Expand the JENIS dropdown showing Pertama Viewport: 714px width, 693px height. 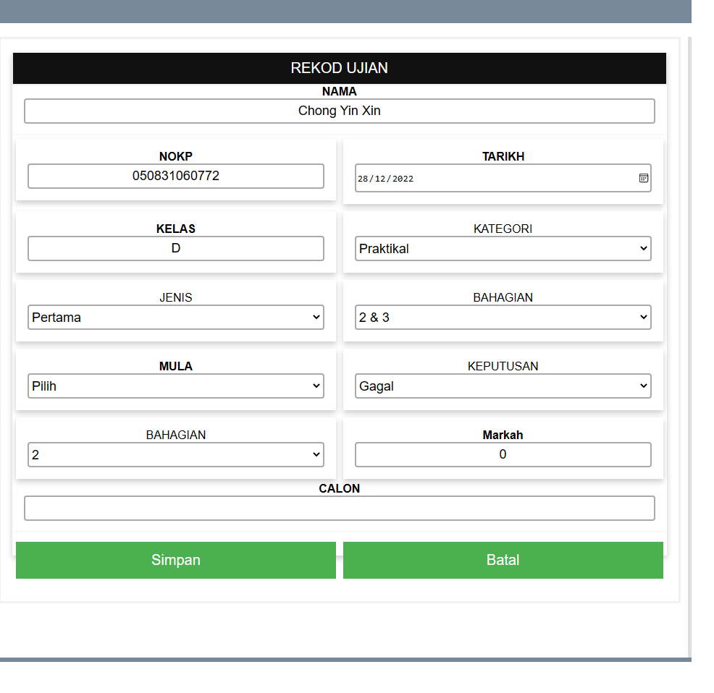click(175, 318)
